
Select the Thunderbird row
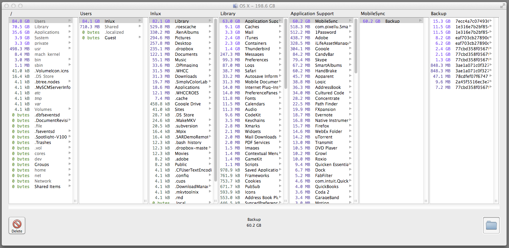(251, 49)
